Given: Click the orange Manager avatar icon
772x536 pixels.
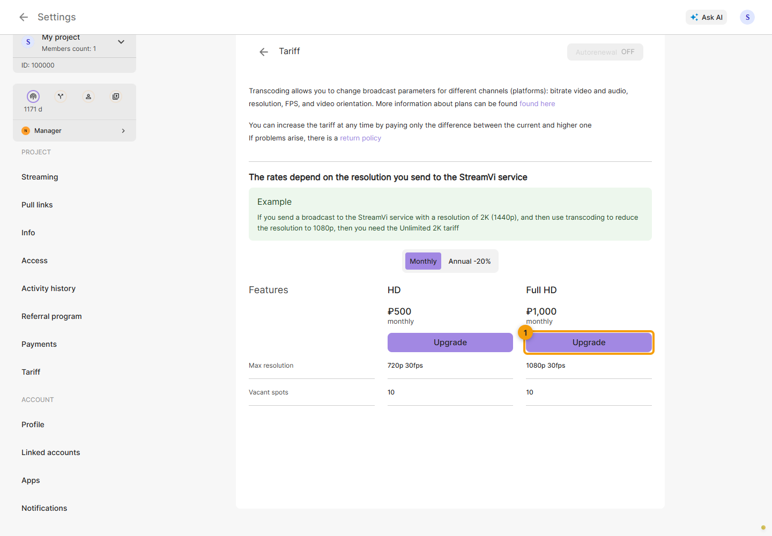Looking at the screenshot, I should click(x=26, y=131).
